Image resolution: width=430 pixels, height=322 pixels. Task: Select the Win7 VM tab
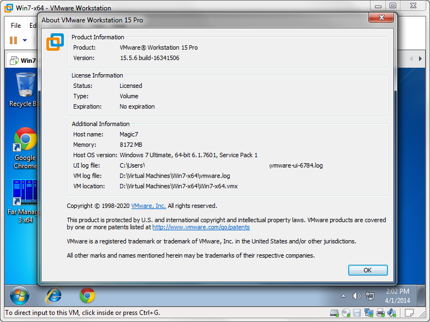(23, 61)
